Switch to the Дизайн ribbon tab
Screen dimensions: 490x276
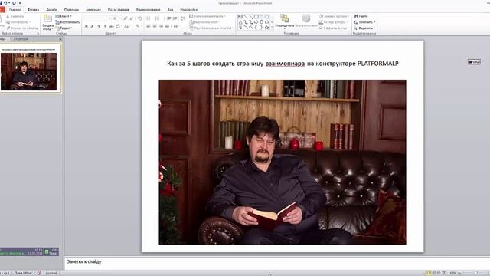point(52,10)
